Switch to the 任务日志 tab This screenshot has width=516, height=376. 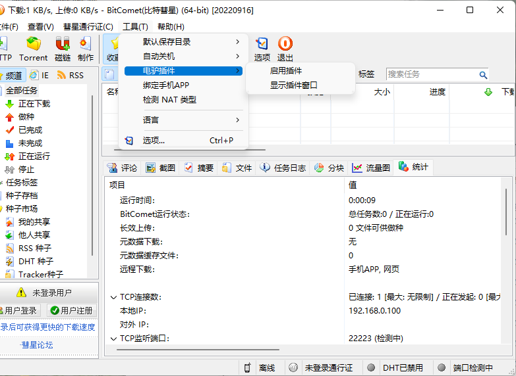point(283,168)
